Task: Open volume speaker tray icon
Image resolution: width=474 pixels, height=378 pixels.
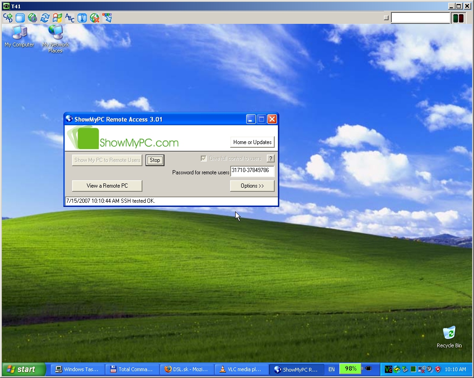Action: pos(429,369)
